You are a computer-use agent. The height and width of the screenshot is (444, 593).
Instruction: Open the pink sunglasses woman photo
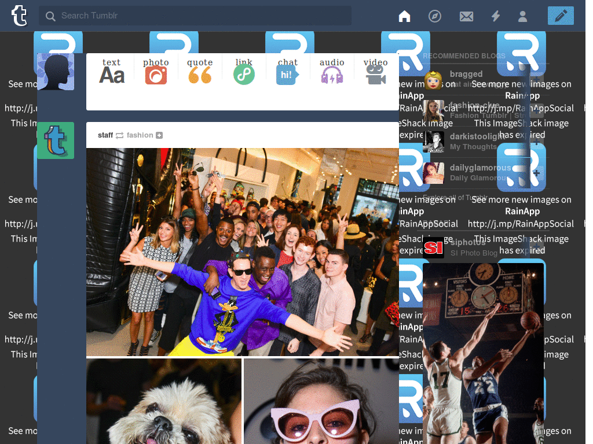[321, 401]
